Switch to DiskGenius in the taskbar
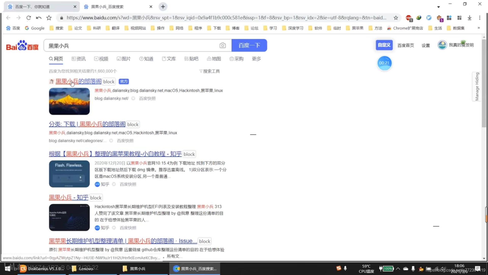Viewport: 488px width, 275px height. coord(42,269)
